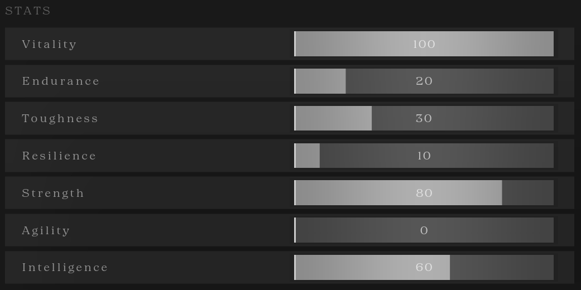Click the Strength value 80
581x290 pixels.
[424, 193]
